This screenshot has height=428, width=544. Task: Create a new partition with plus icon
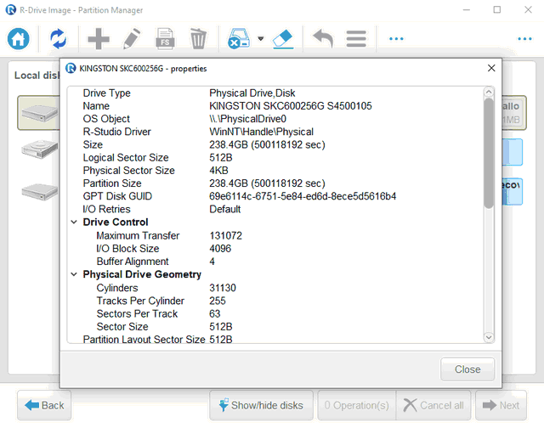point(99,38)
